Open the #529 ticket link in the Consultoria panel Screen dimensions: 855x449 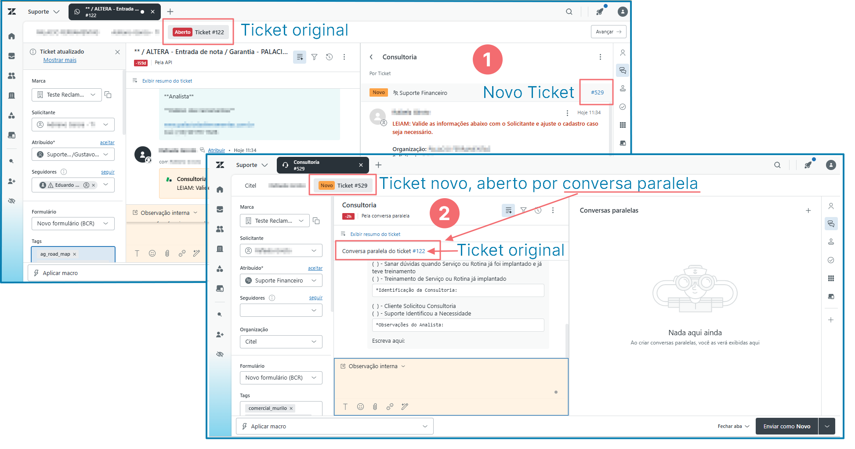click(597, 92)
